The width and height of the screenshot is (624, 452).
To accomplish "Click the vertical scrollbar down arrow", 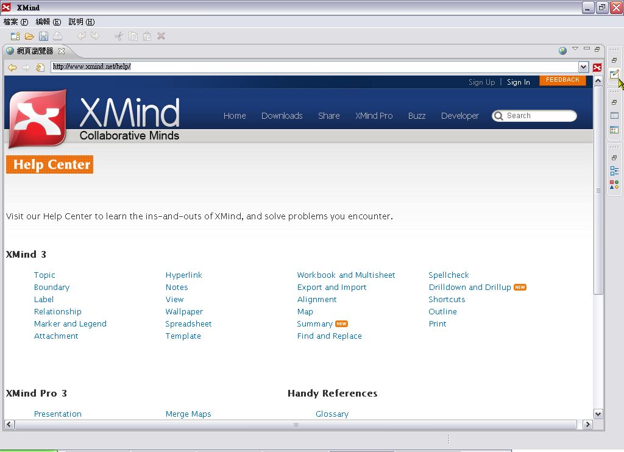I will click(598, 414).
